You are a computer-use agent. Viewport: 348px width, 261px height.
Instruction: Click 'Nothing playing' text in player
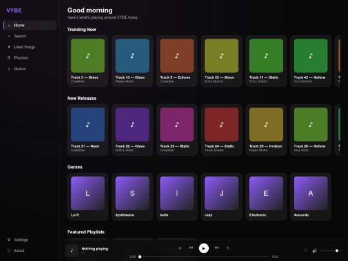coord(95,249)
